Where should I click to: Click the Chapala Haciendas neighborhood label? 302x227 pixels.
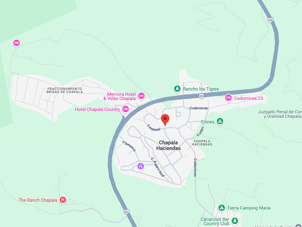coord(168,145)
